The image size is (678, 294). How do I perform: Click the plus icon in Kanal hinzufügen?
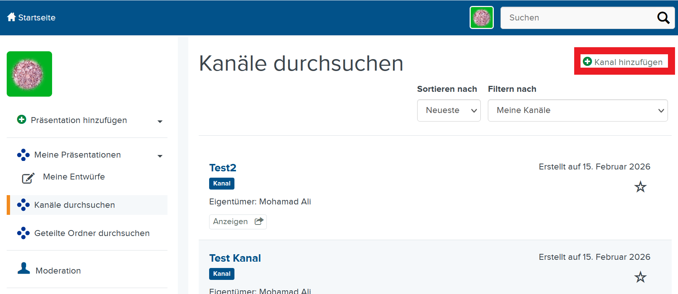[x=588, y=62]
